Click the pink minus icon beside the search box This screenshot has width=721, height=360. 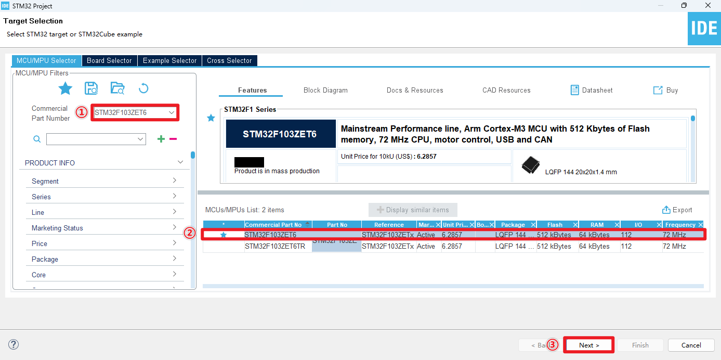click(x=173, y=139)
